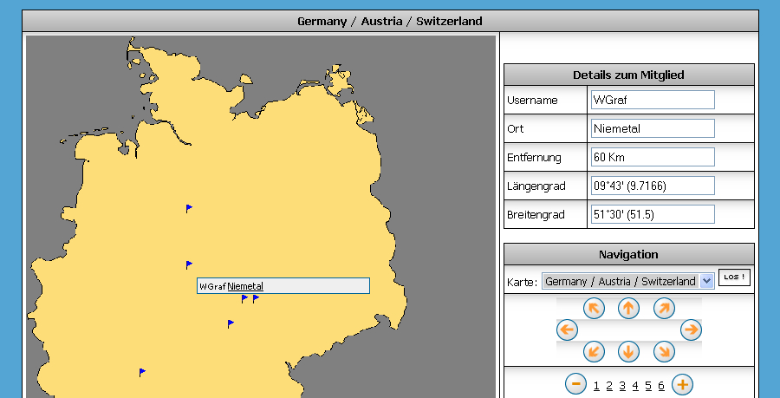Click the Username field showing WGraf
Viewport: 780px width, 398px height.
click(x=652, y=100)
